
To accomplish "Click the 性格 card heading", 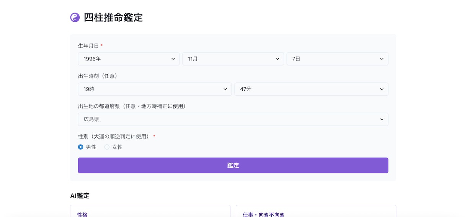I will point(82,214).
